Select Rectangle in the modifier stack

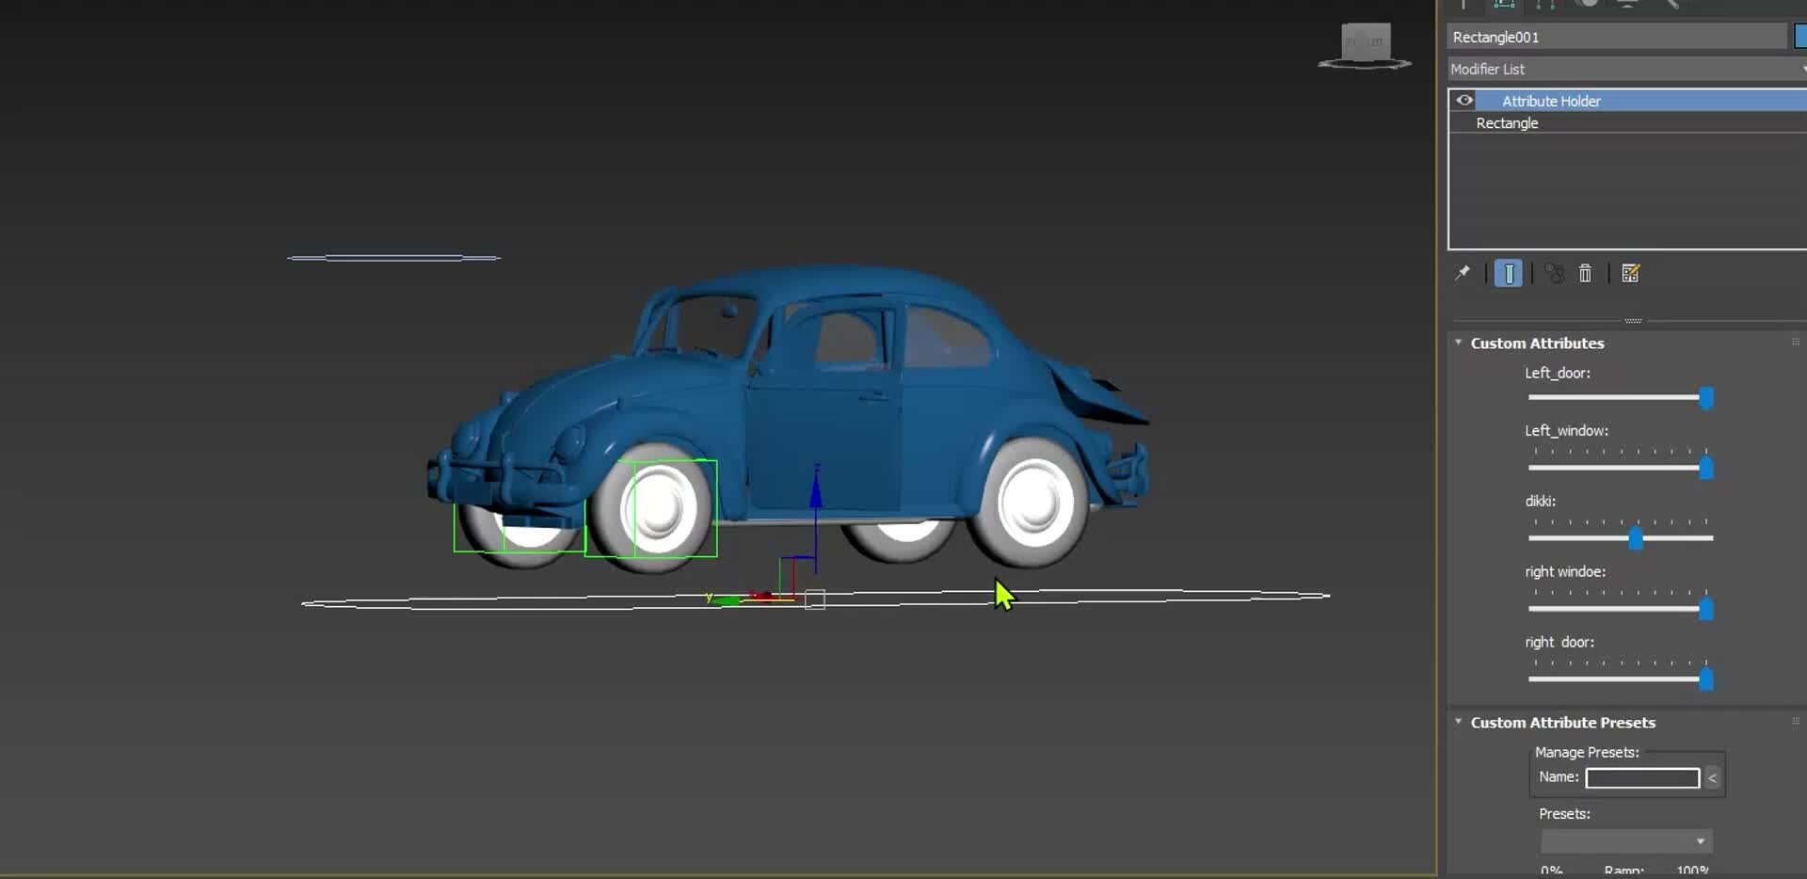tap(1508, 123)
